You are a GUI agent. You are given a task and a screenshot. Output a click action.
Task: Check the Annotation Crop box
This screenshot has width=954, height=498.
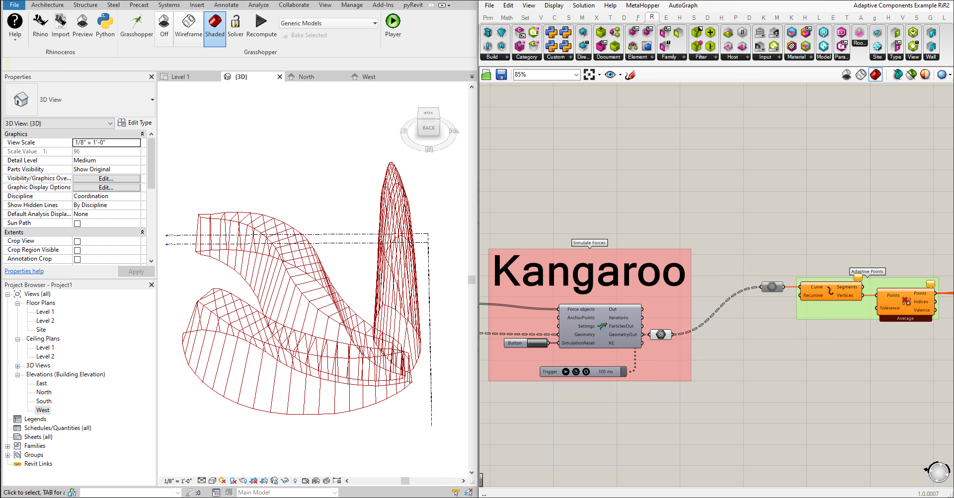pyautogui.click(x=77, y=259)
